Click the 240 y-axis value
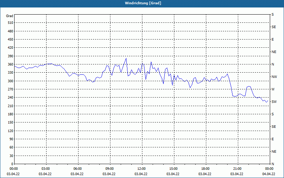284x178 pixels. tap(11, 98)
